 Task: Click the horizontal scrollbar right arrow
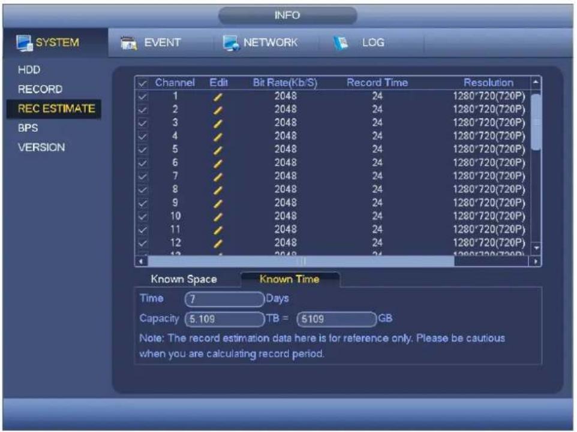pos(535,262)
